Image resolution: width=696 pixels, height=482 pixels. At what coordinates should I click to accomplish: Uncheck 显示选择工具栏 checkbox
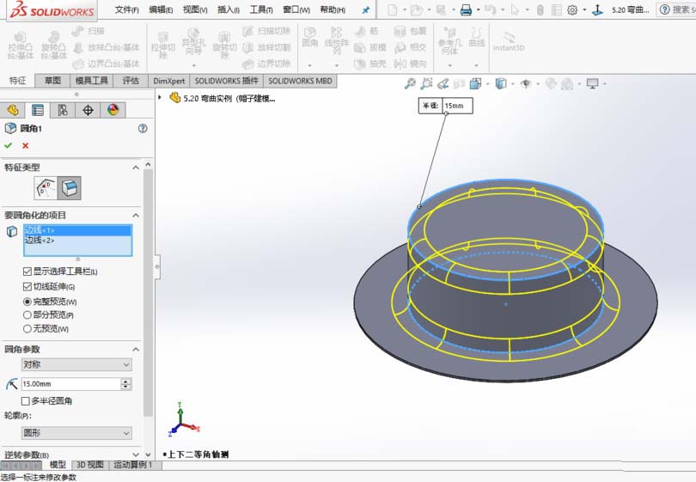27,272
